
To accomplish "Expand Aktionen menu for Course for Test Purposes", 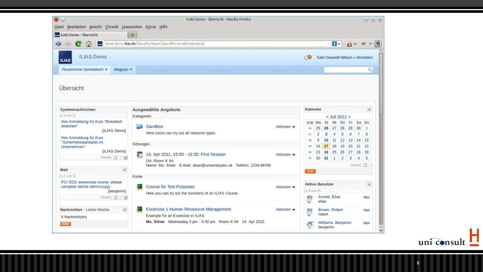I will tap(285, 187).
